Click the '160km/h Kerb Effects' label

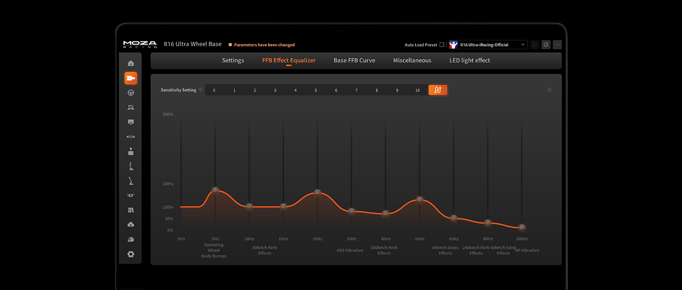[x=384, y=250]
